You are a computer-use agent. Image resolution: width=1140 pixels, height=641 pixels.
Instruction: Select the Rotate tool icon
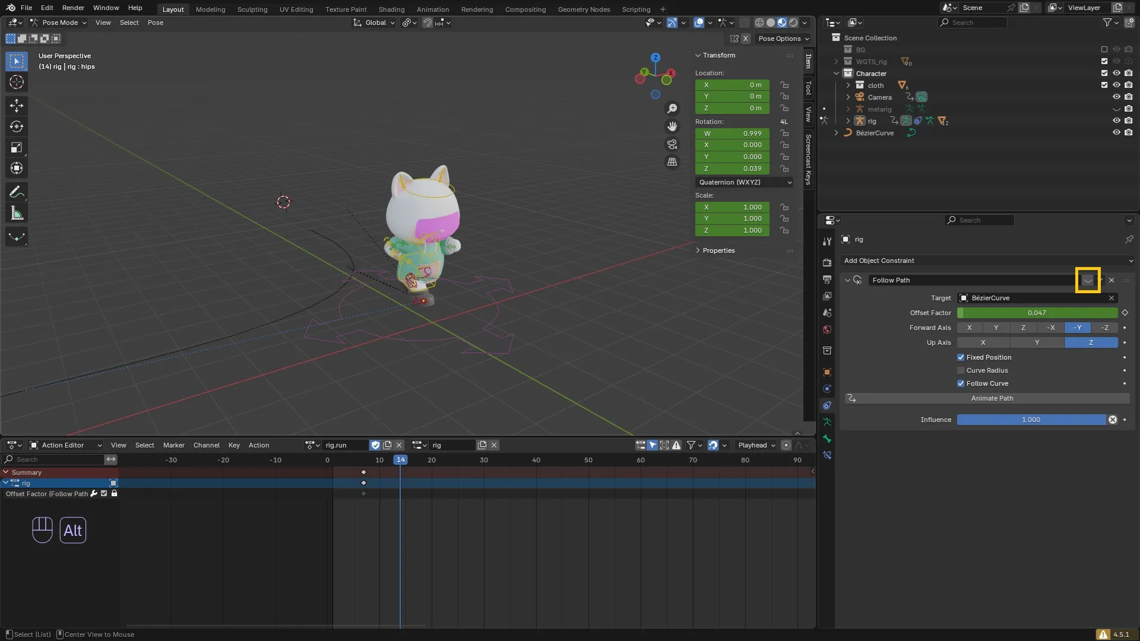click(17, 126)
